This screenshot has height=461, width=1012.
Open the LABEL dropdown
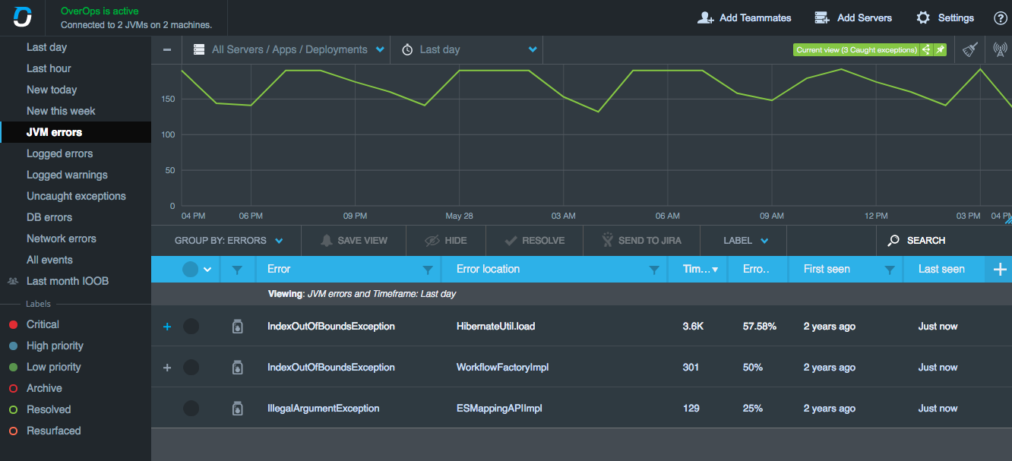pyautogui.click(x=745, y=240)
